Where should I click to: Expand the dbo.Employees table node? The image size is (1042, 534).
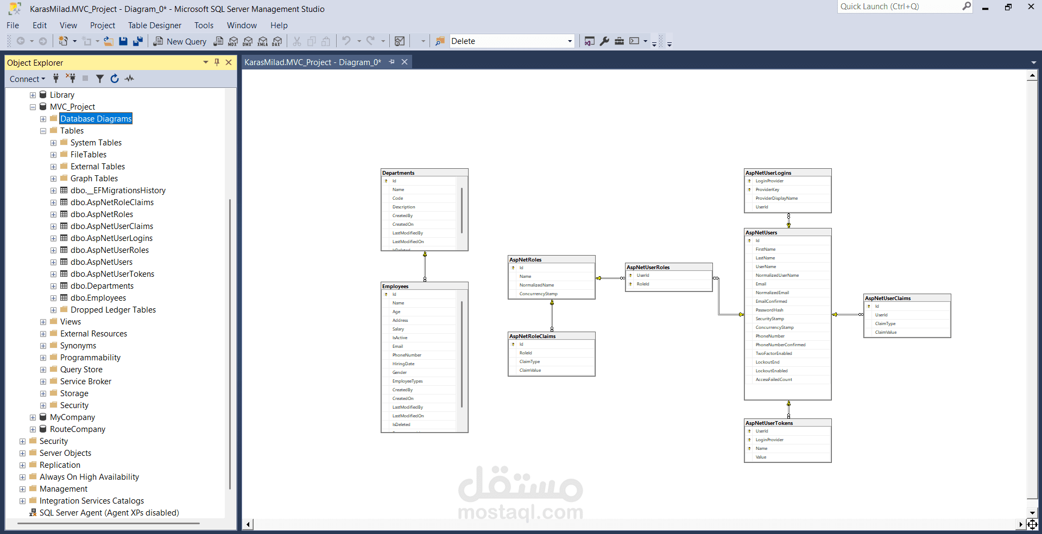pyautogui.click(x=53, y=298)
